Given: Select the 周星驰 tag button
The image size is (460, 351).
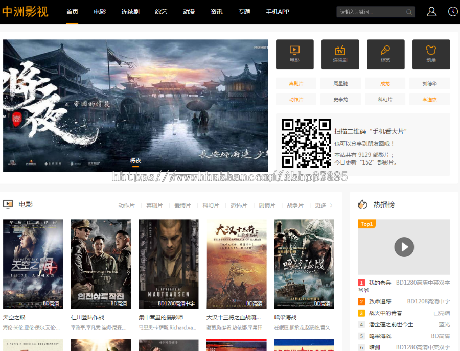Looking at the screenshot, I should click(x=340, y=84).
